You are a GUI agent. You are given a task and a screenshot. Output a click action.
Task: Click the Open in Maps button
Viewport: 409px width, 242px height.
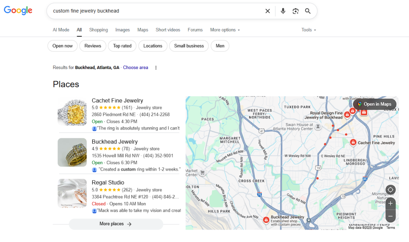(x=375, y=104)
